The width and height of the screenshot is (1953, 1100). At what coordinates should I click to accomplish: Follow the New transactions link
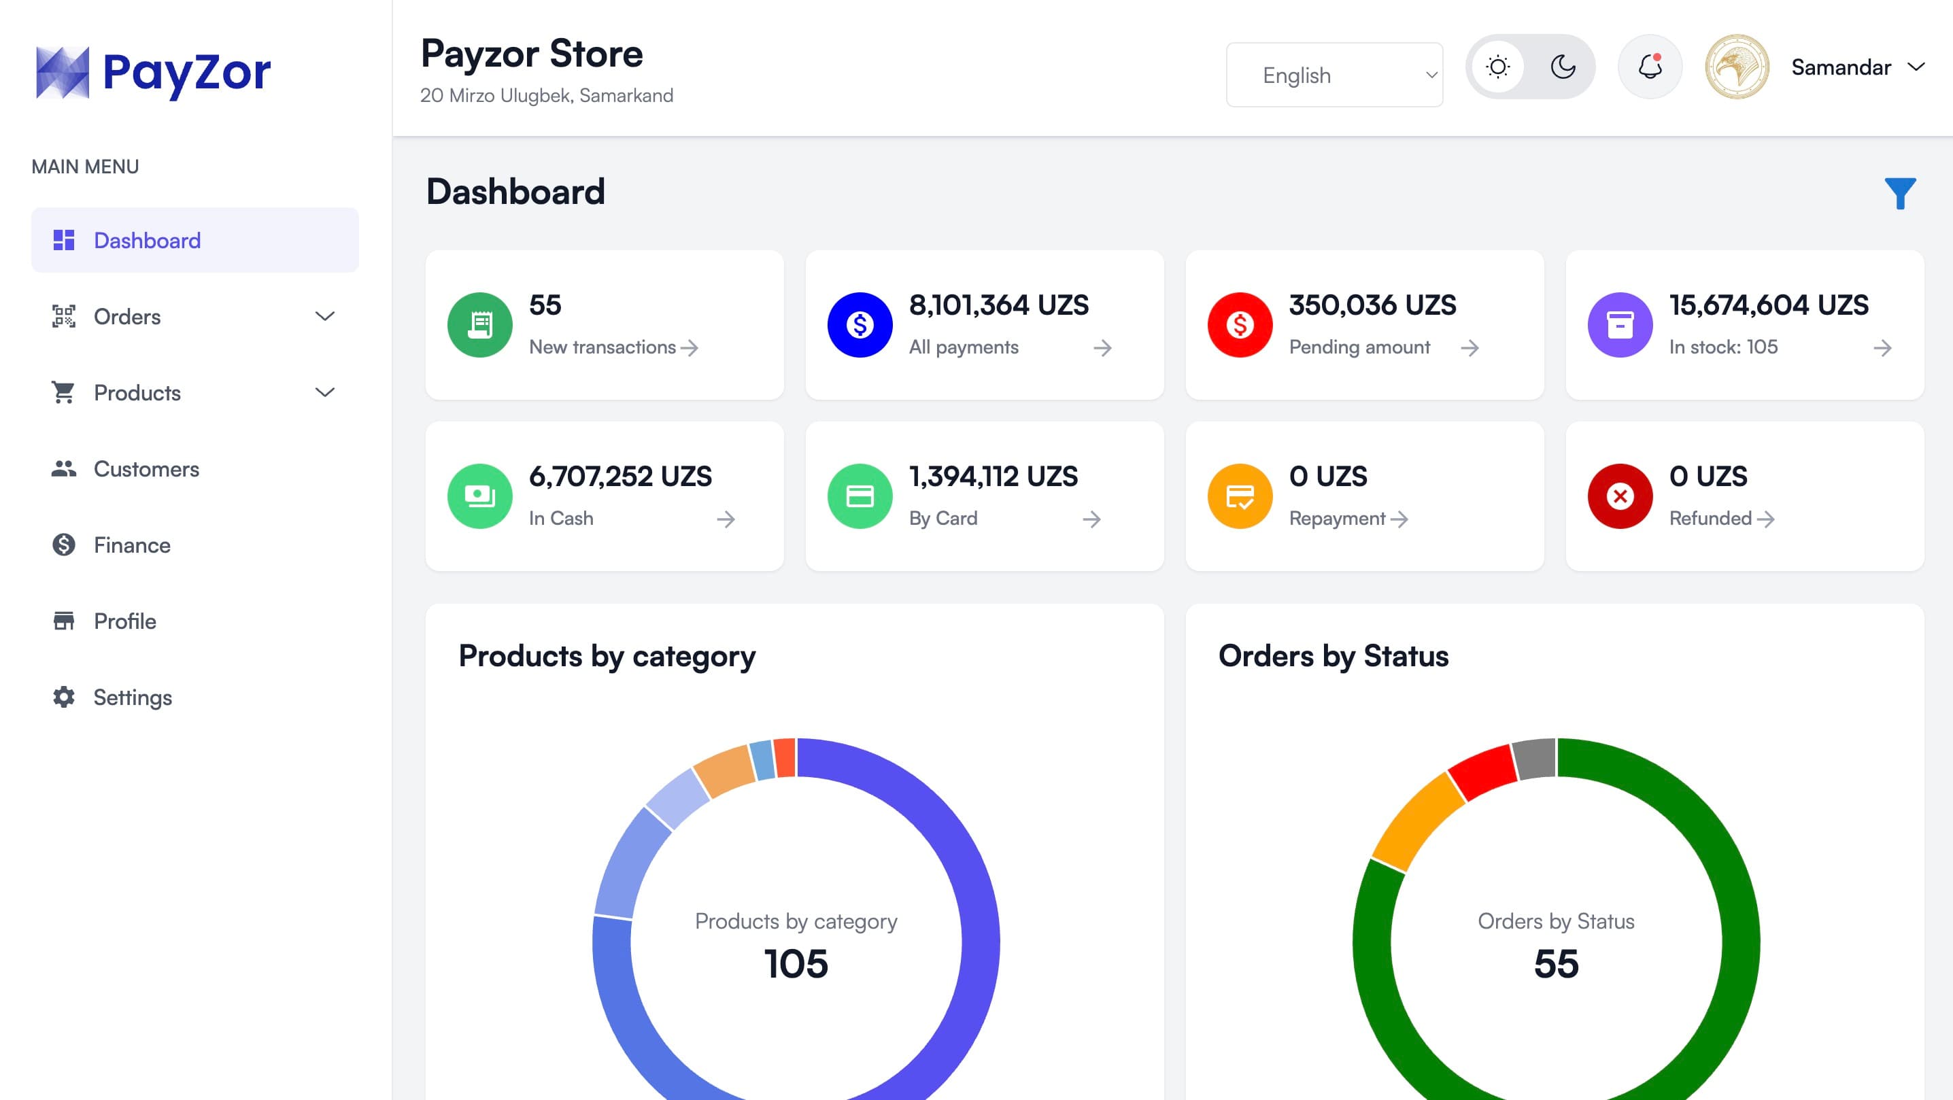(x=613, y=347)
